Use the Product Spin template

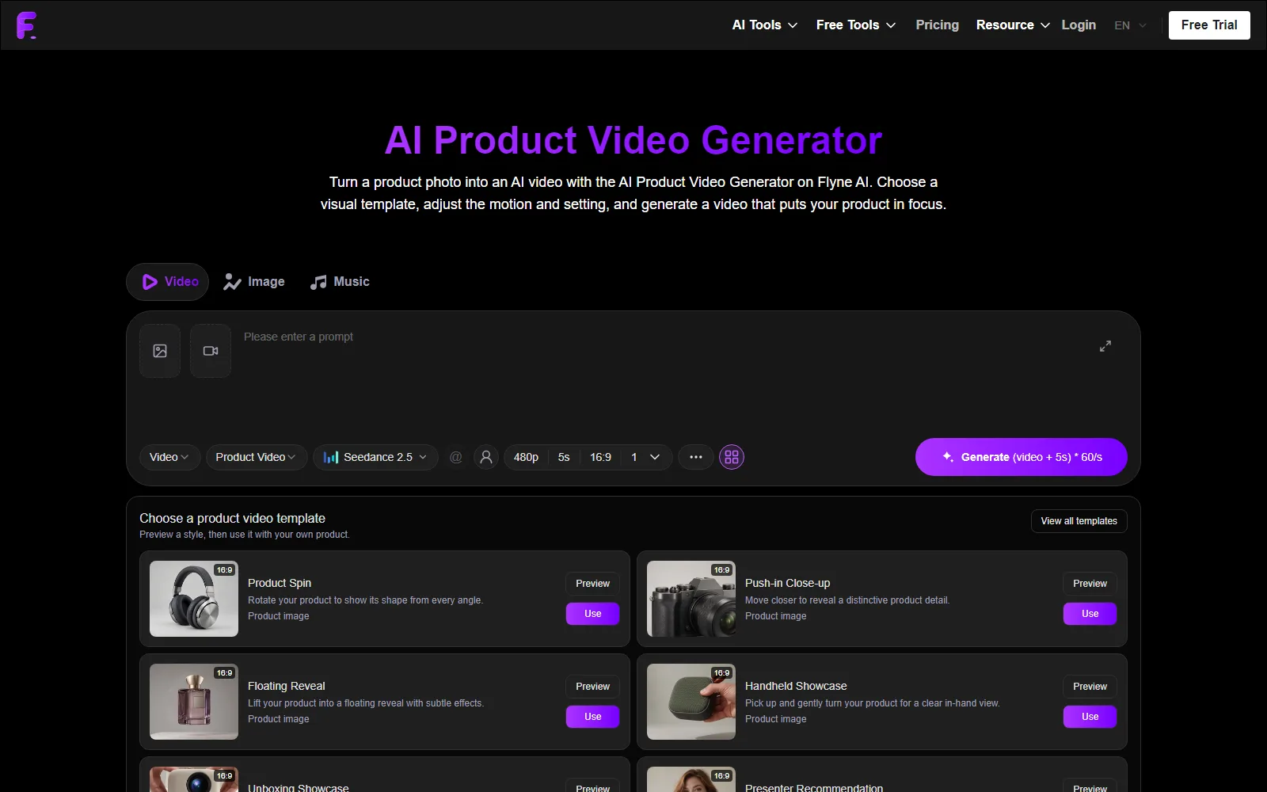[x=592, y=614]
